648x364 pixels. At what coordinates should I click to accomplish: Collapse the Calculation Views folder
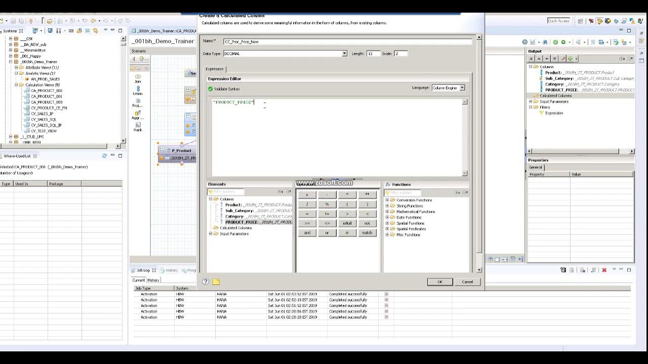coord(16,85)
